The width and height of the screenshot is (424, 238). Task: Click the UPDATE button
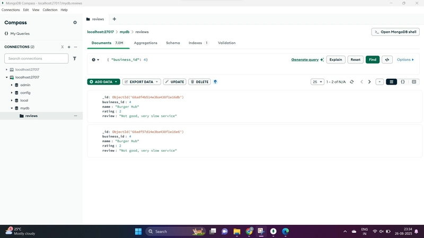[x=175, y=82]
